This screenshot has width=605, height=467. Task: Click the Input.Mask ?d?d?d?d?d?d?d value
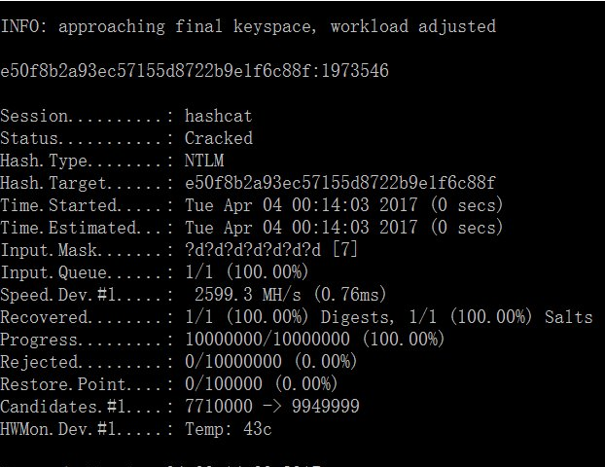pos(253,250)
